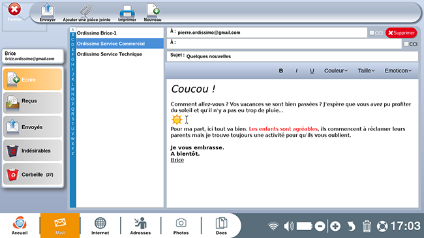Click the red text 'Les enfants sont agréables'
Viewport: 424px width, 238px height.
[x=283, y=129]
